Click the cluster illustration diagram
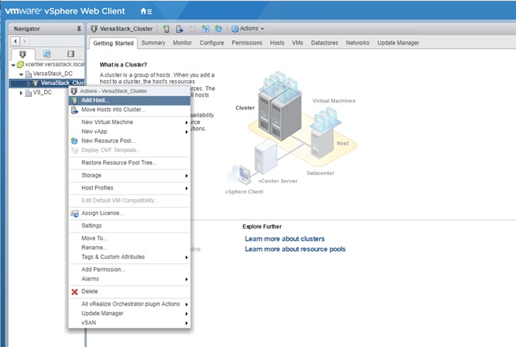 click(292, 132)
